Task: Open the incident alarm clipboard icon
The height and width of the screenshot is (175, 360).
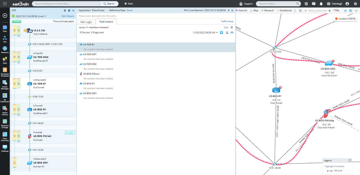Action: [306, 4]
